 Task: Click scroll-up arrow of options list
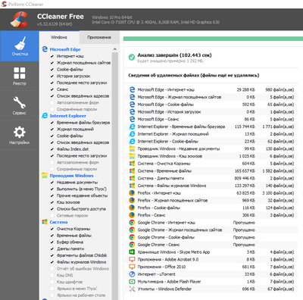click(x=115, y=49)
